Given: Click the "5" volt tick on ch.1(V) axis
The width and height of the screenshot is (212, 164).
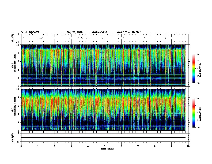Looking at the screenshot, I should point(18,34).
